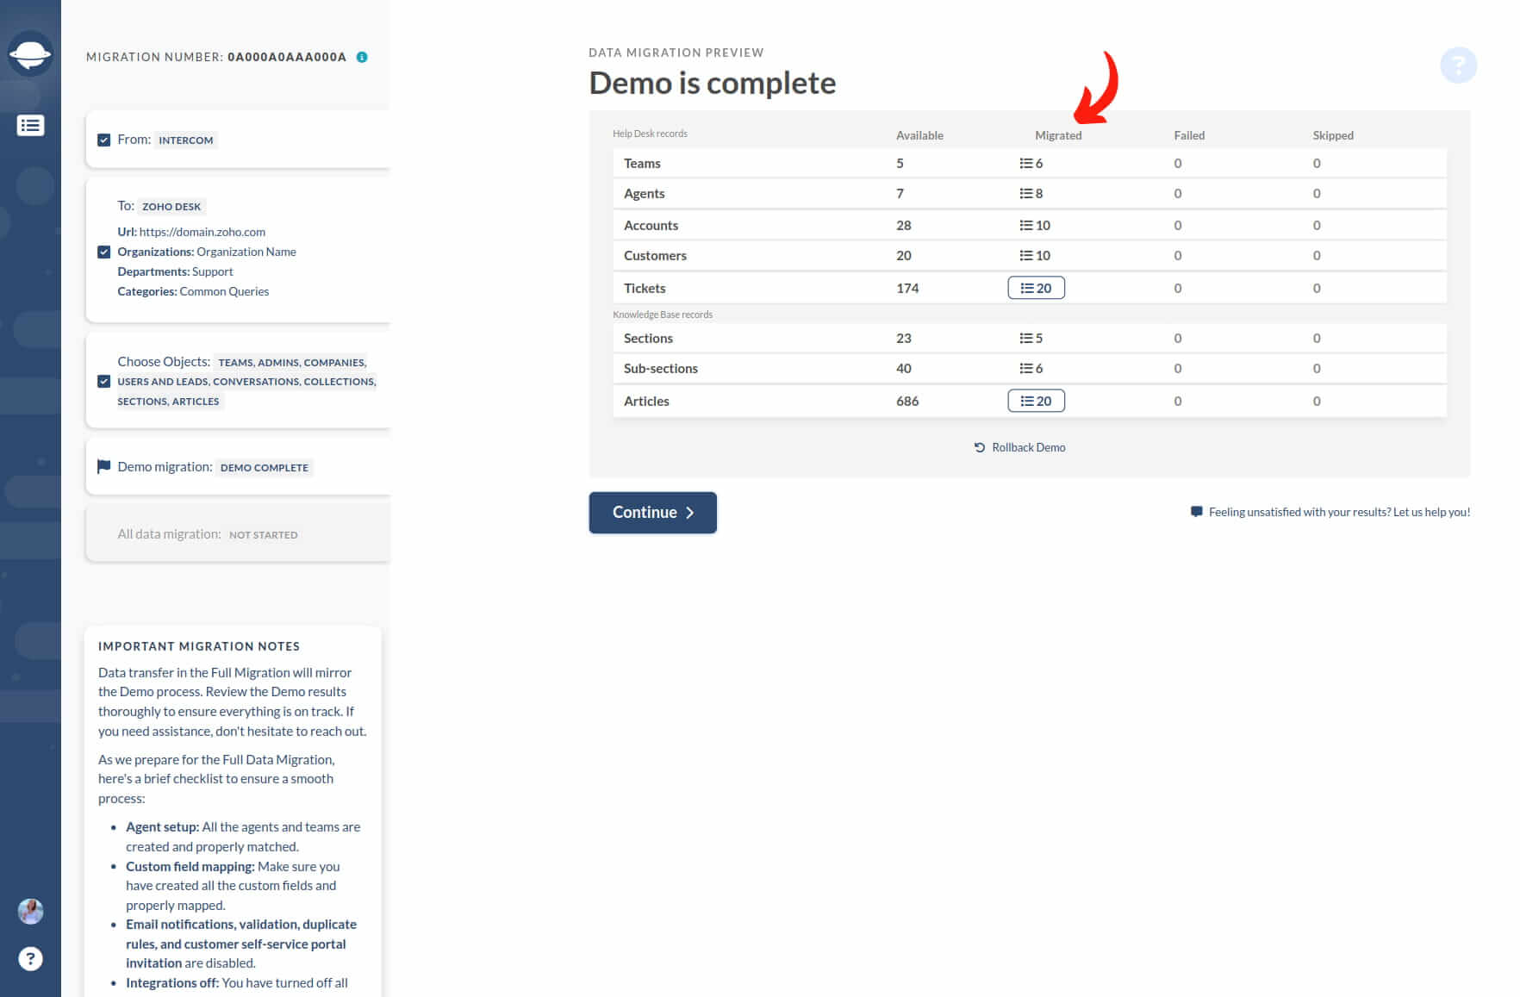
Task: Select the Teams row label
Action: tap(642, 163)
